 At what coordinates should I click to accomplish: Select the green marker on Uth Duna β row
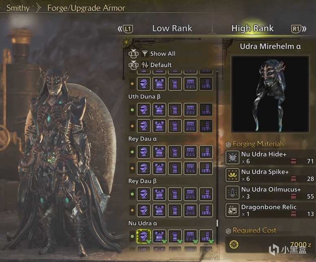tap(132, 110)
